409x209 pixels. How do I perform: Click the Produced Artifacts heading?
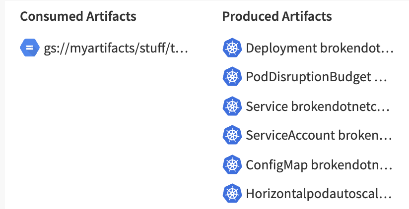click(277, 16)
